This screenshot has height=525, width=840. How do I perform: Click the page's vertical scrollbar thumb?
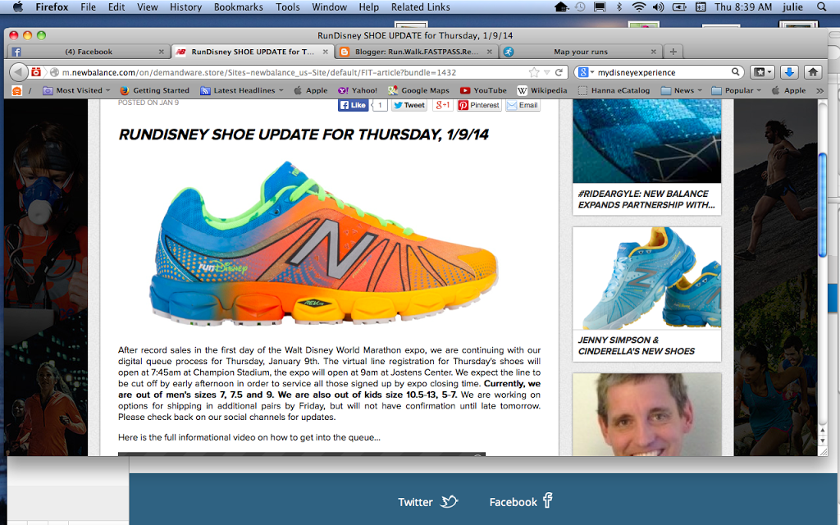(x=823, y=205)
